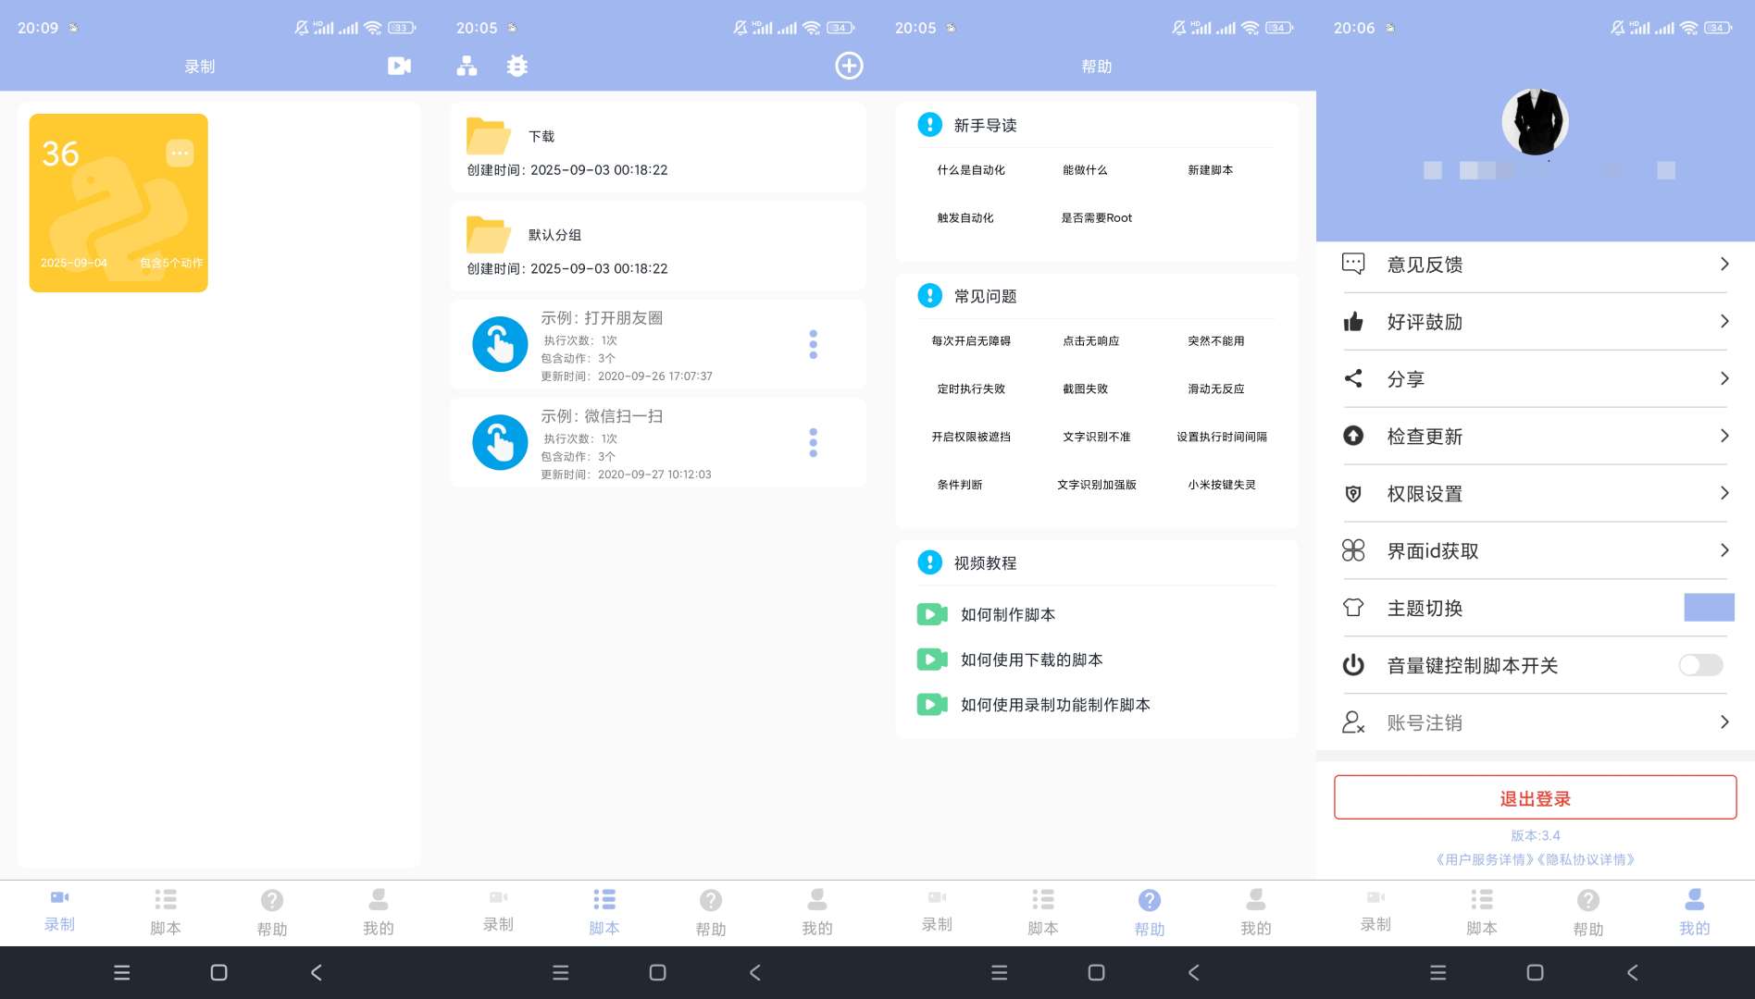
Task: Open the yellow recording card numbered 36
Action: (118, 203)
